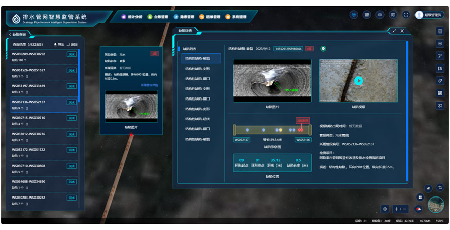This screenshot has height=230, width=450.
Task: Collapse the 缺陷查询 panel back arrow
Action: [x=10, y=35]
